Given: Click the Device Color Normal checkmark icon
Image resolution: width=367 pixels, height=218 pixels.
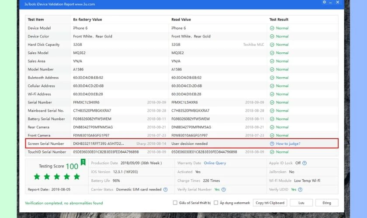Looking at the screenshot, I should [272, 37].
